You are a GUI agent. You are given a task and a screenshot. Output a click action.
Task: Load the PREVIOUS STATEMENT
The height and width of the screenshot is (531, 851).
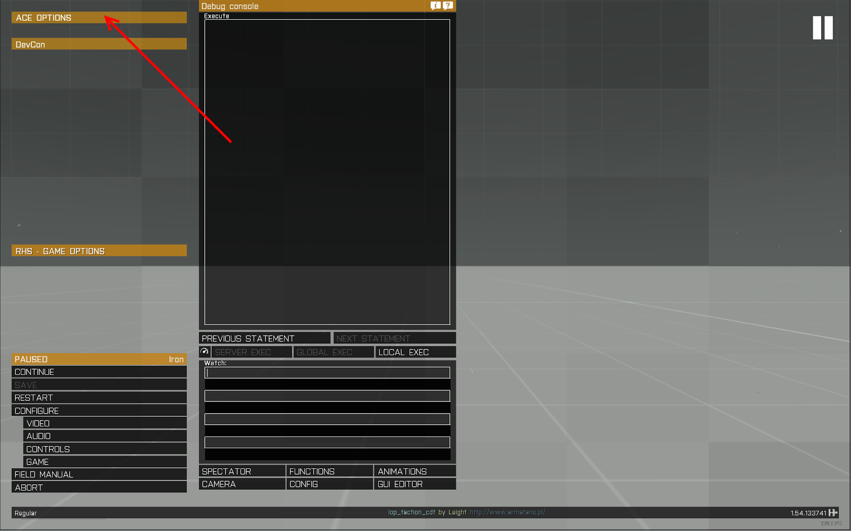point(265,338)
